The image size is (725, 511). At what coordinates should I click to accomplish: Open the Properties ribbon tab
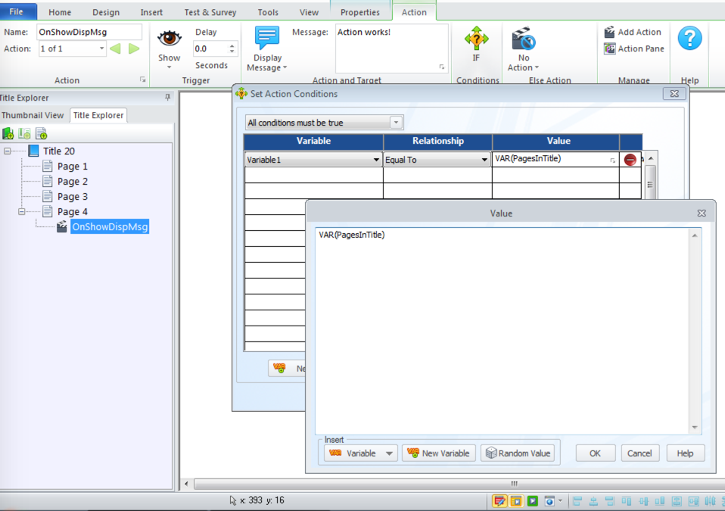tap(359, 12)
